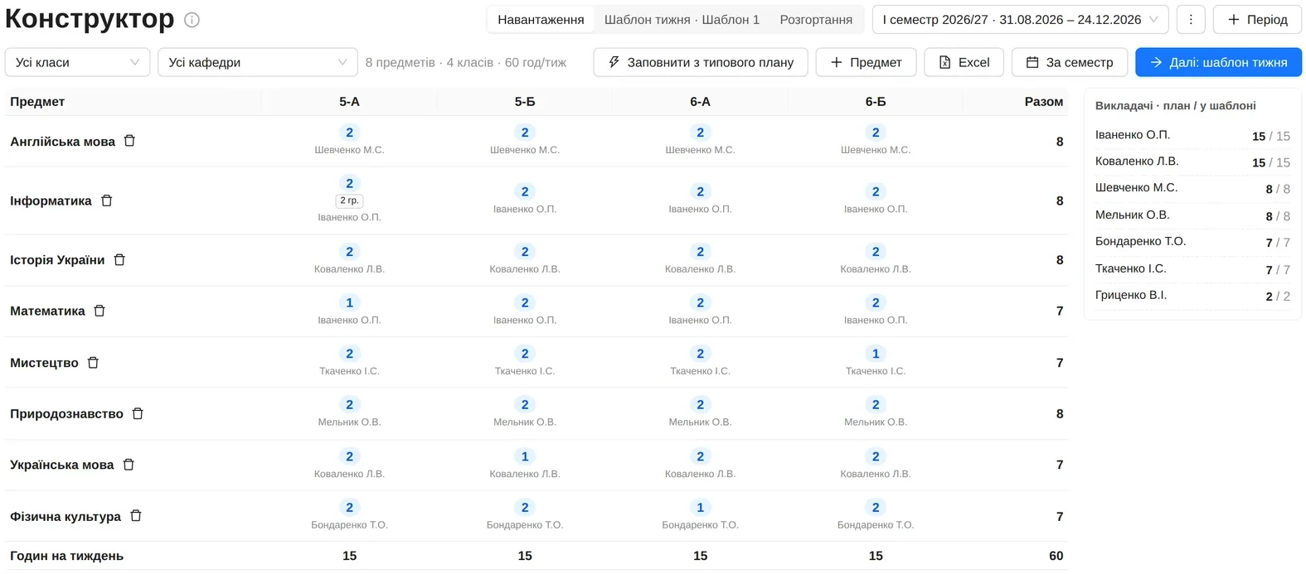
Task: Remove the Українська мова subject
Action: click(x=129, y=465)
